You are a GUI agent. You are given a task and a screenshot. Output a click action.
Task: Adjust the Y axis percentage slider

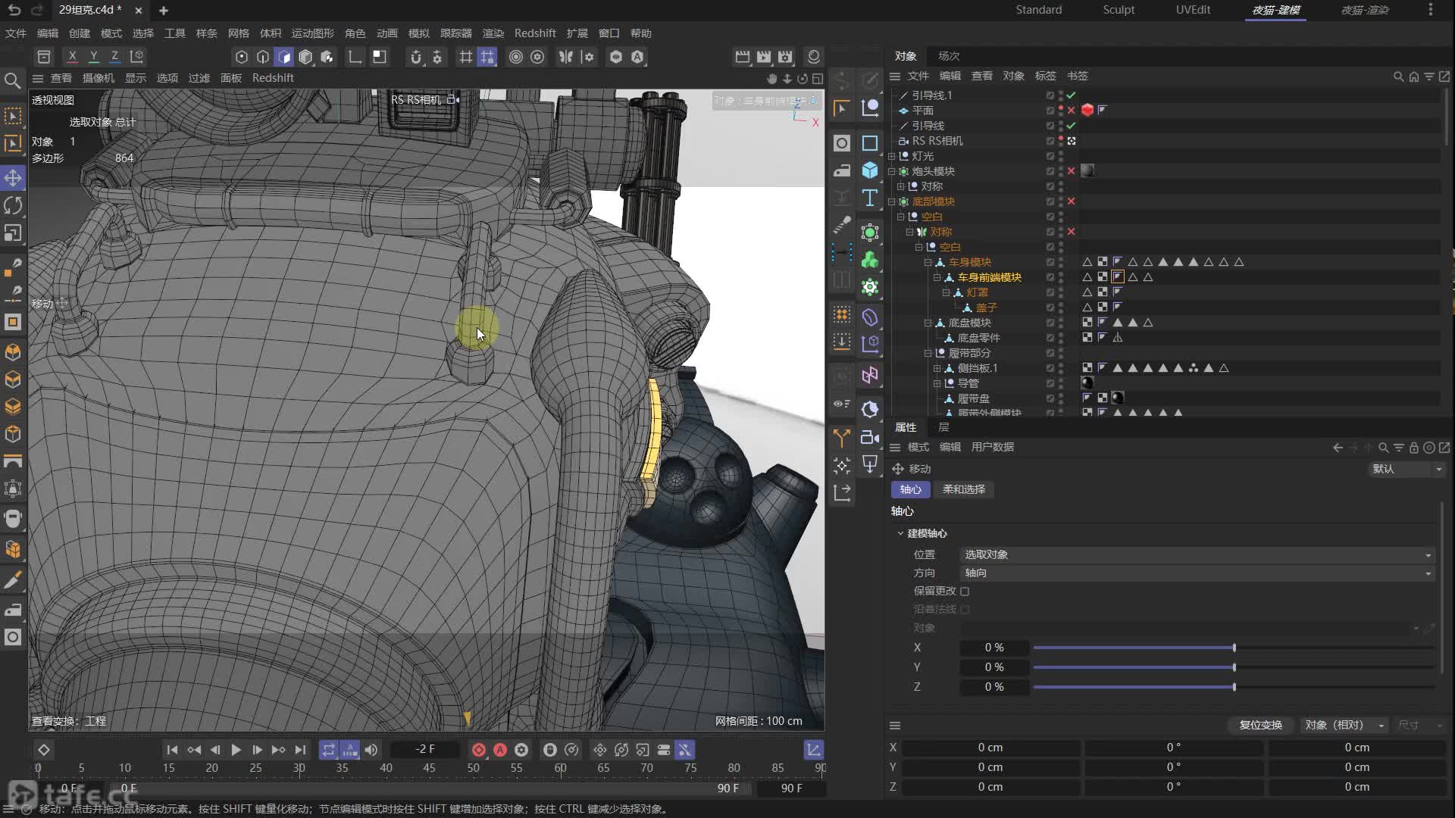(x=1234, y=668)
